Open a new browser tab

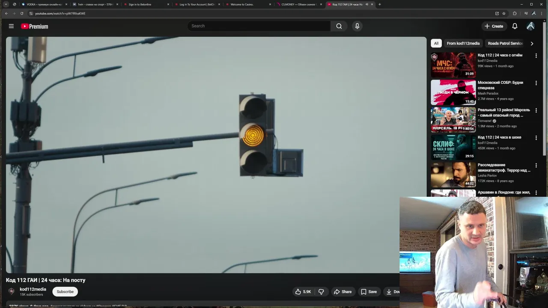(379, 4)
